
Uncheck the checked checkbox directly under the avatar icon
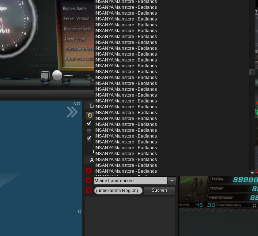click(x=89, y=124)
